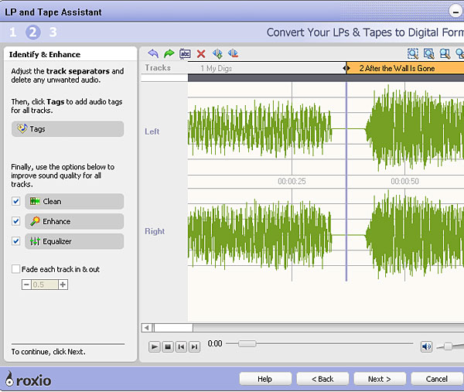The image size is (464, 392).
Task: Uncheck the Clean checkbox
Action: (16, 201)
